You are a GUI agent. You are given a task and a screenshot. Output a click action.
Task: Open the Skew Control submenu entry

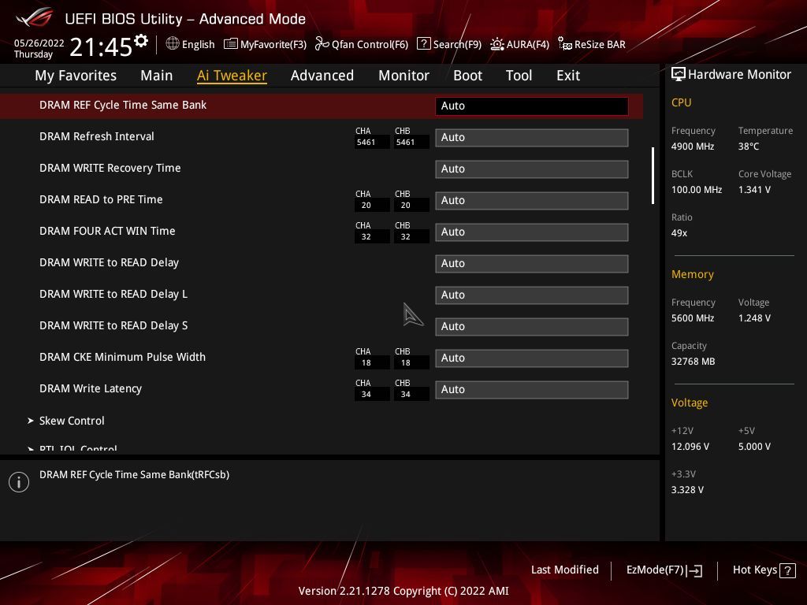(x=72, y=421)
